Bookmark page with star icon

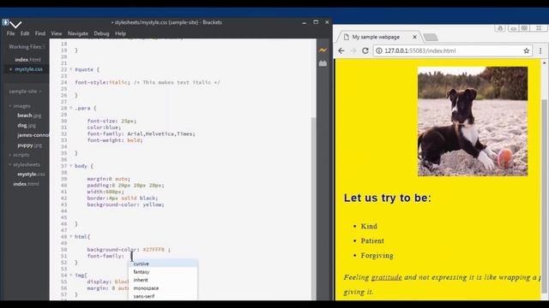point(526,51)
